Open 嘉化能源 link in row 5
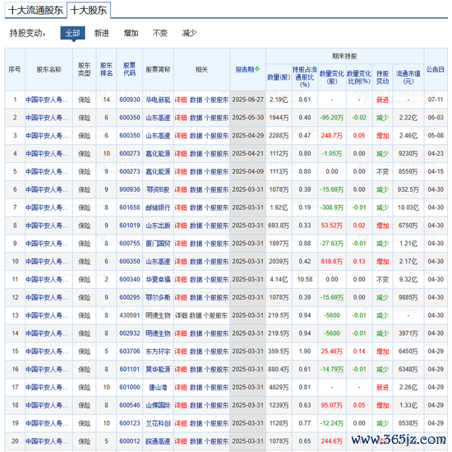Image resolution: width=452 pixels, height=452 pixels. pos(158,171)
